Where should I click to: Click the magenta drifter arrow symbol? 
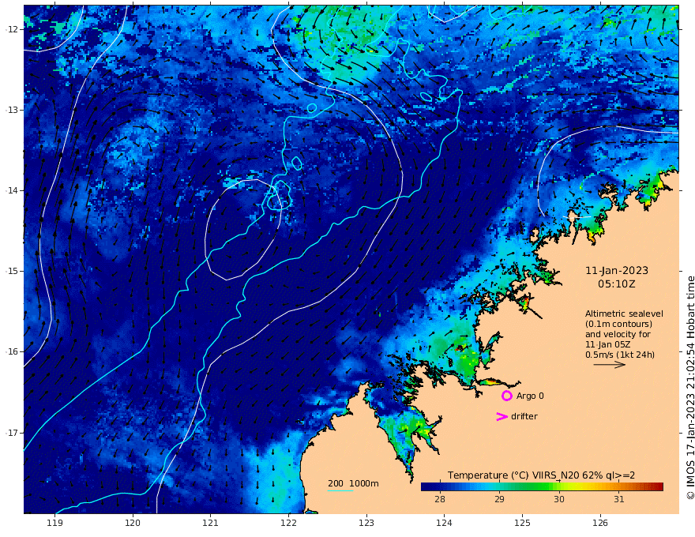click(x=502, y=416)
